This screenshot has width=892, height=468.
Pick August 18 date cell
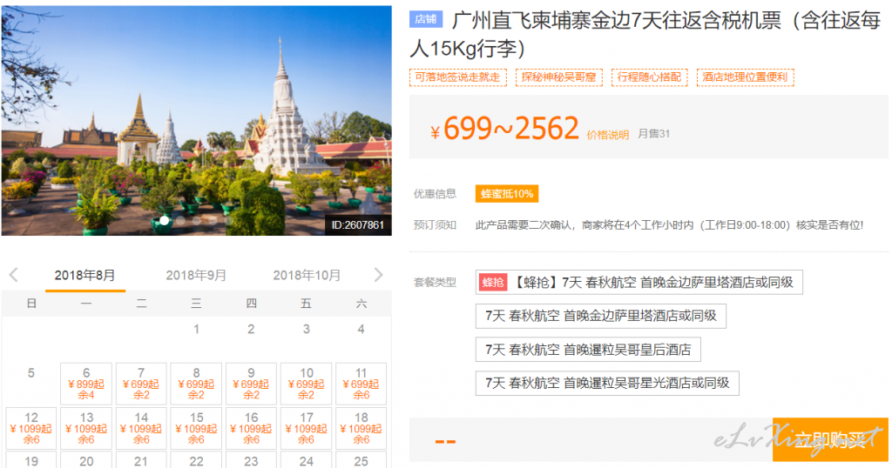(x=362, y=428)
